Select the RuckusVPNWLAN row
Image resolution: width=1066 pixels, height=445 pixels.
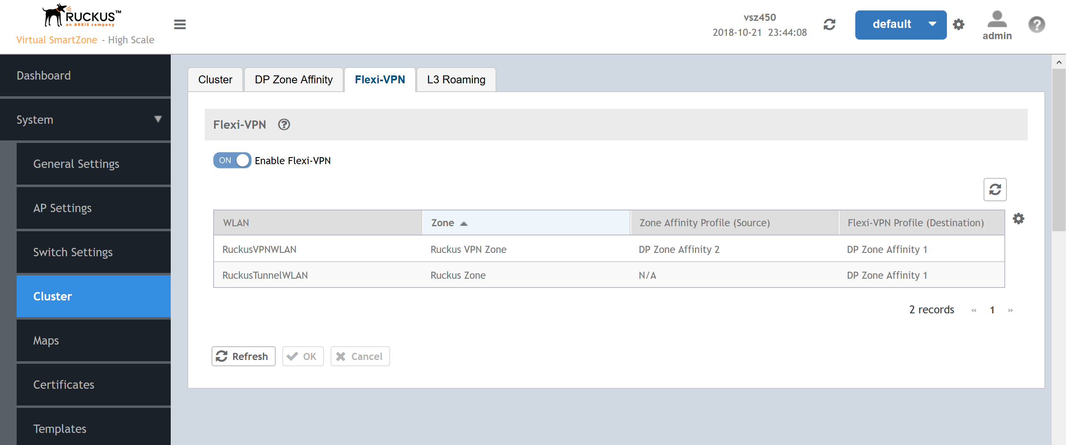609,249
